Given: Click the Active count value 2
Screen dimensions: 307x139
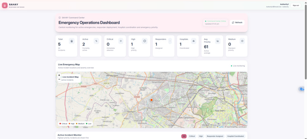Looking at the screenshot, I should point(83,44).
